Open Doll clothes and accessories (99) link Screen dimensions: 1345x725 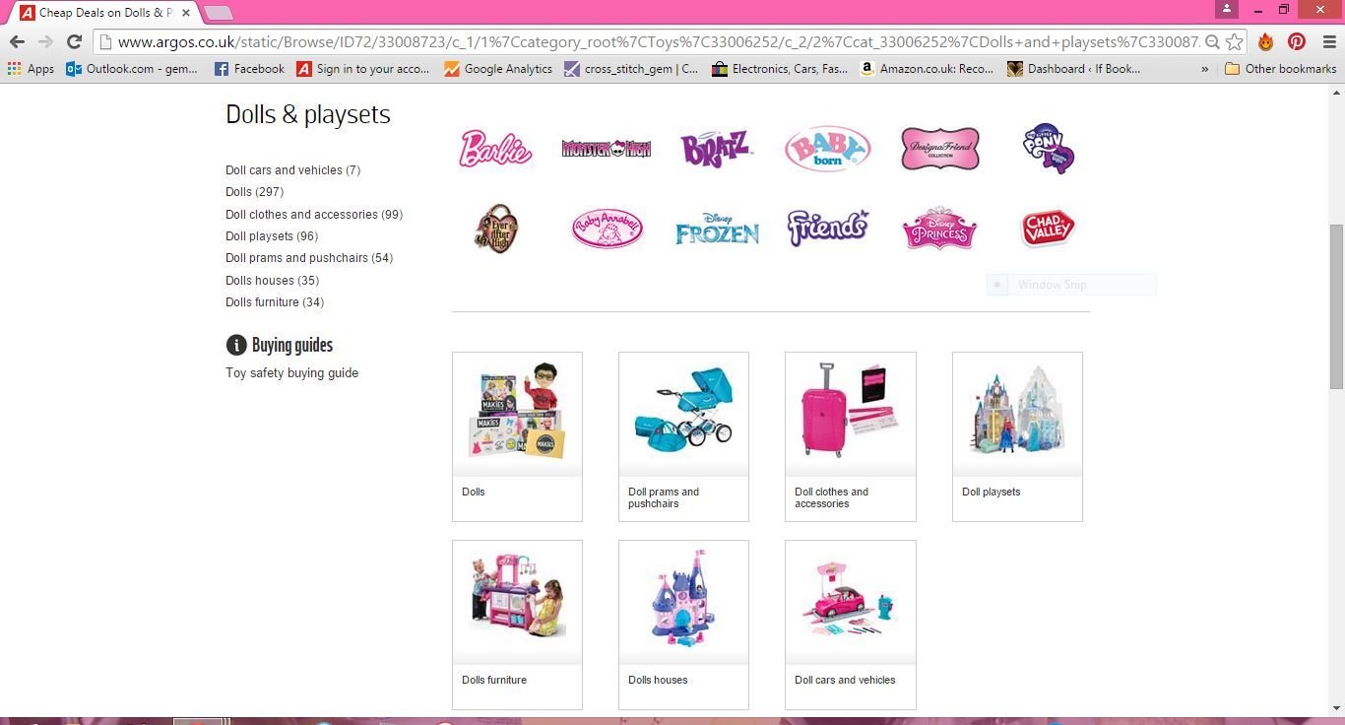[314, 215]
